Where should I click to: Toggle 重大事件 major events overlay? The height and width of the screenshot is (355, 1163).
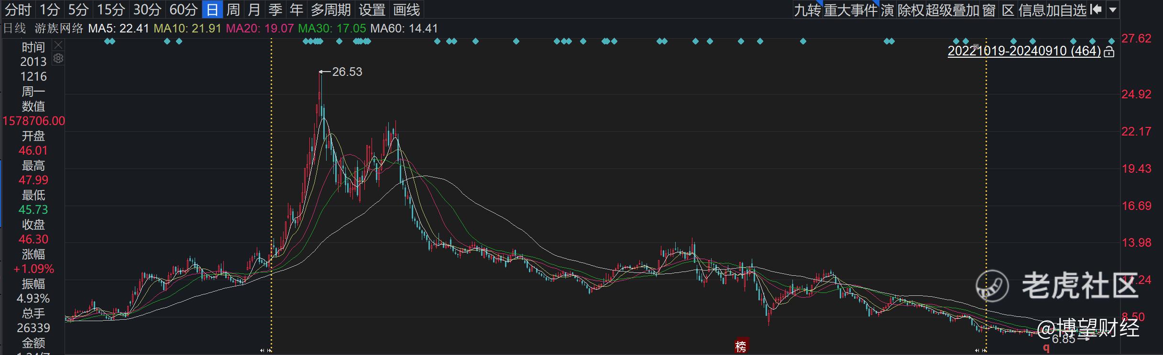coord(851,10)
